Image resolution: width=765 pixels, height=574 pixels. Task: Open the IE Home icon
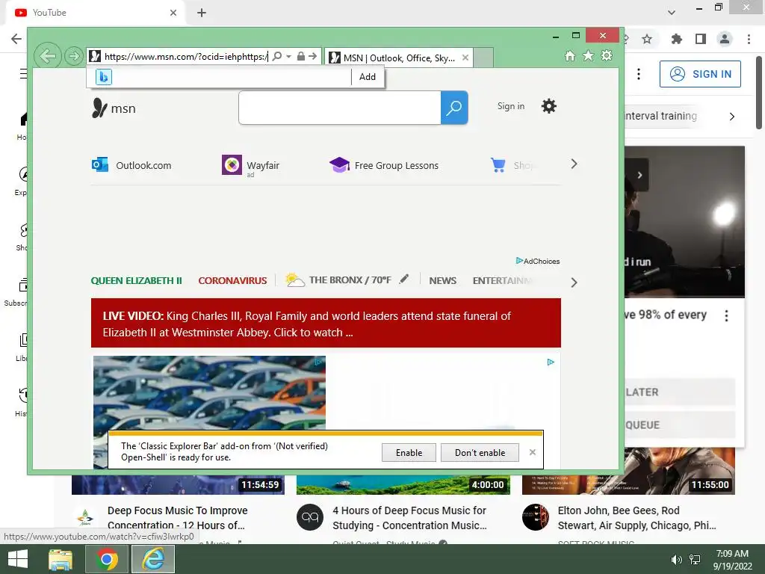tap(570, 55)
